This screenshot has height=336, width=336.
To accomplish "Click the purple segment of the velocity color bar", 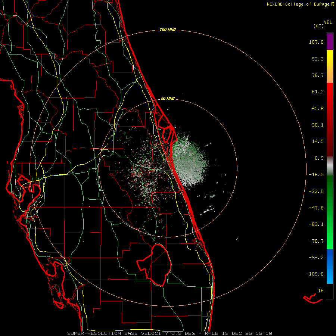I will click(x=330, y=41).
